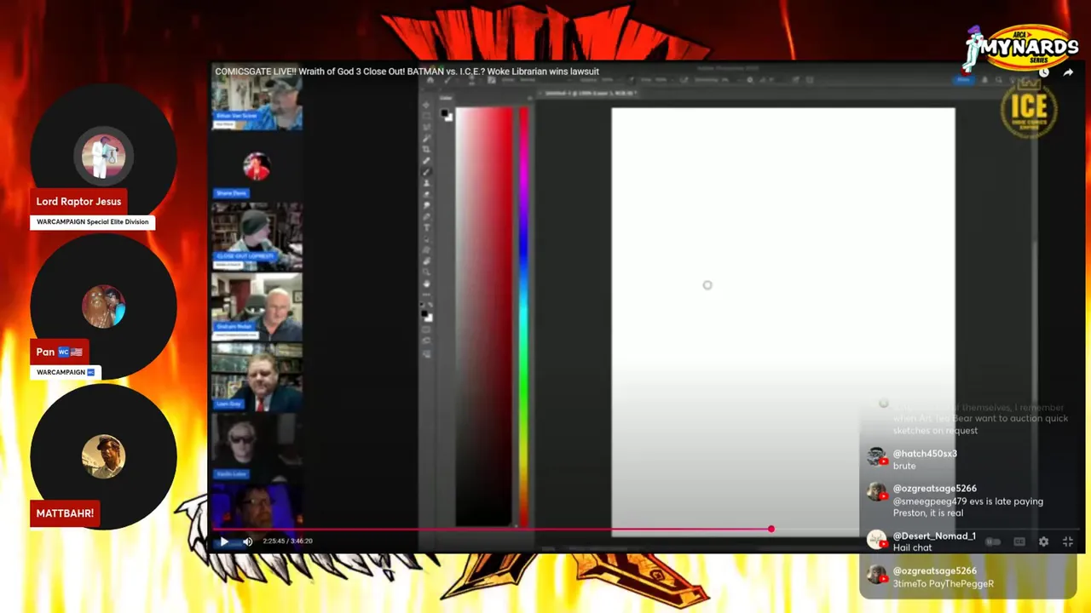Select the Marquee tool in the Photoshop toolbar
The width and height of the screenshot is (1091, 613).
pyautogui.click(x=427, y=116)
